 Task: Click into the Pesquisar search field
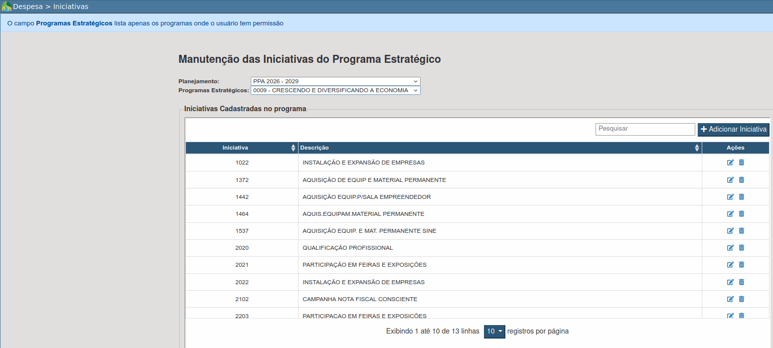click(x=645, y=129)
